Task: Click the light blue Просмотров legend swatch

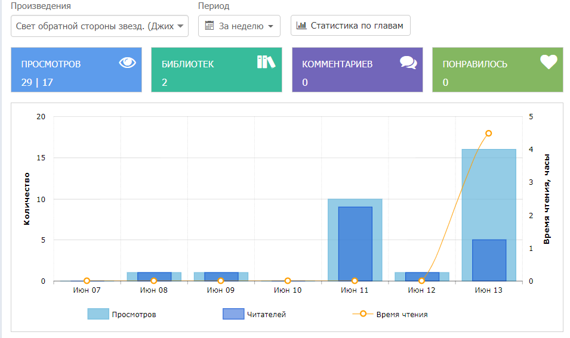Action: tap(98, 314)
